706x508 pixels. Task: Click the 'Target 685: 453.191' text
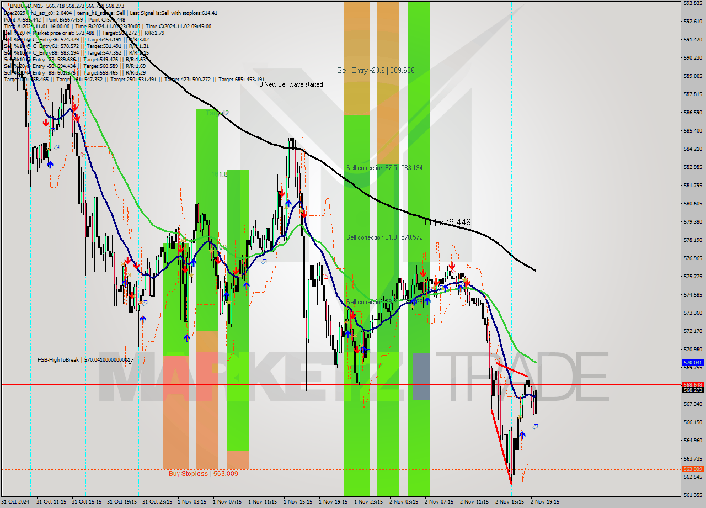(x=242, y=80)
